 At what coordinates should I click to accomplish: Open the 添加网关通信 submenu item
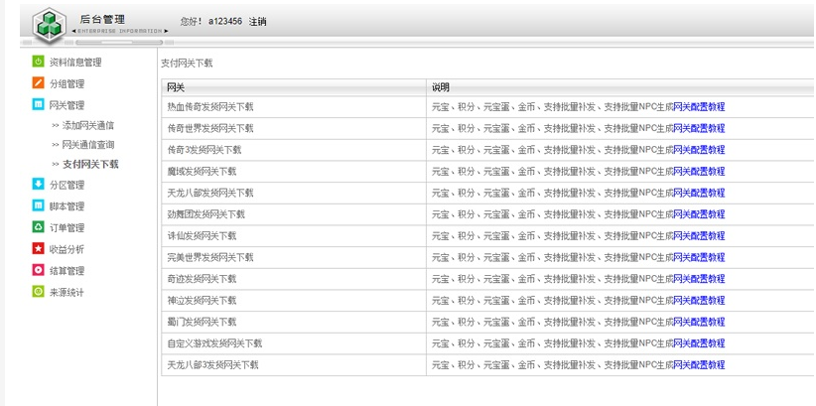point(87,126)
